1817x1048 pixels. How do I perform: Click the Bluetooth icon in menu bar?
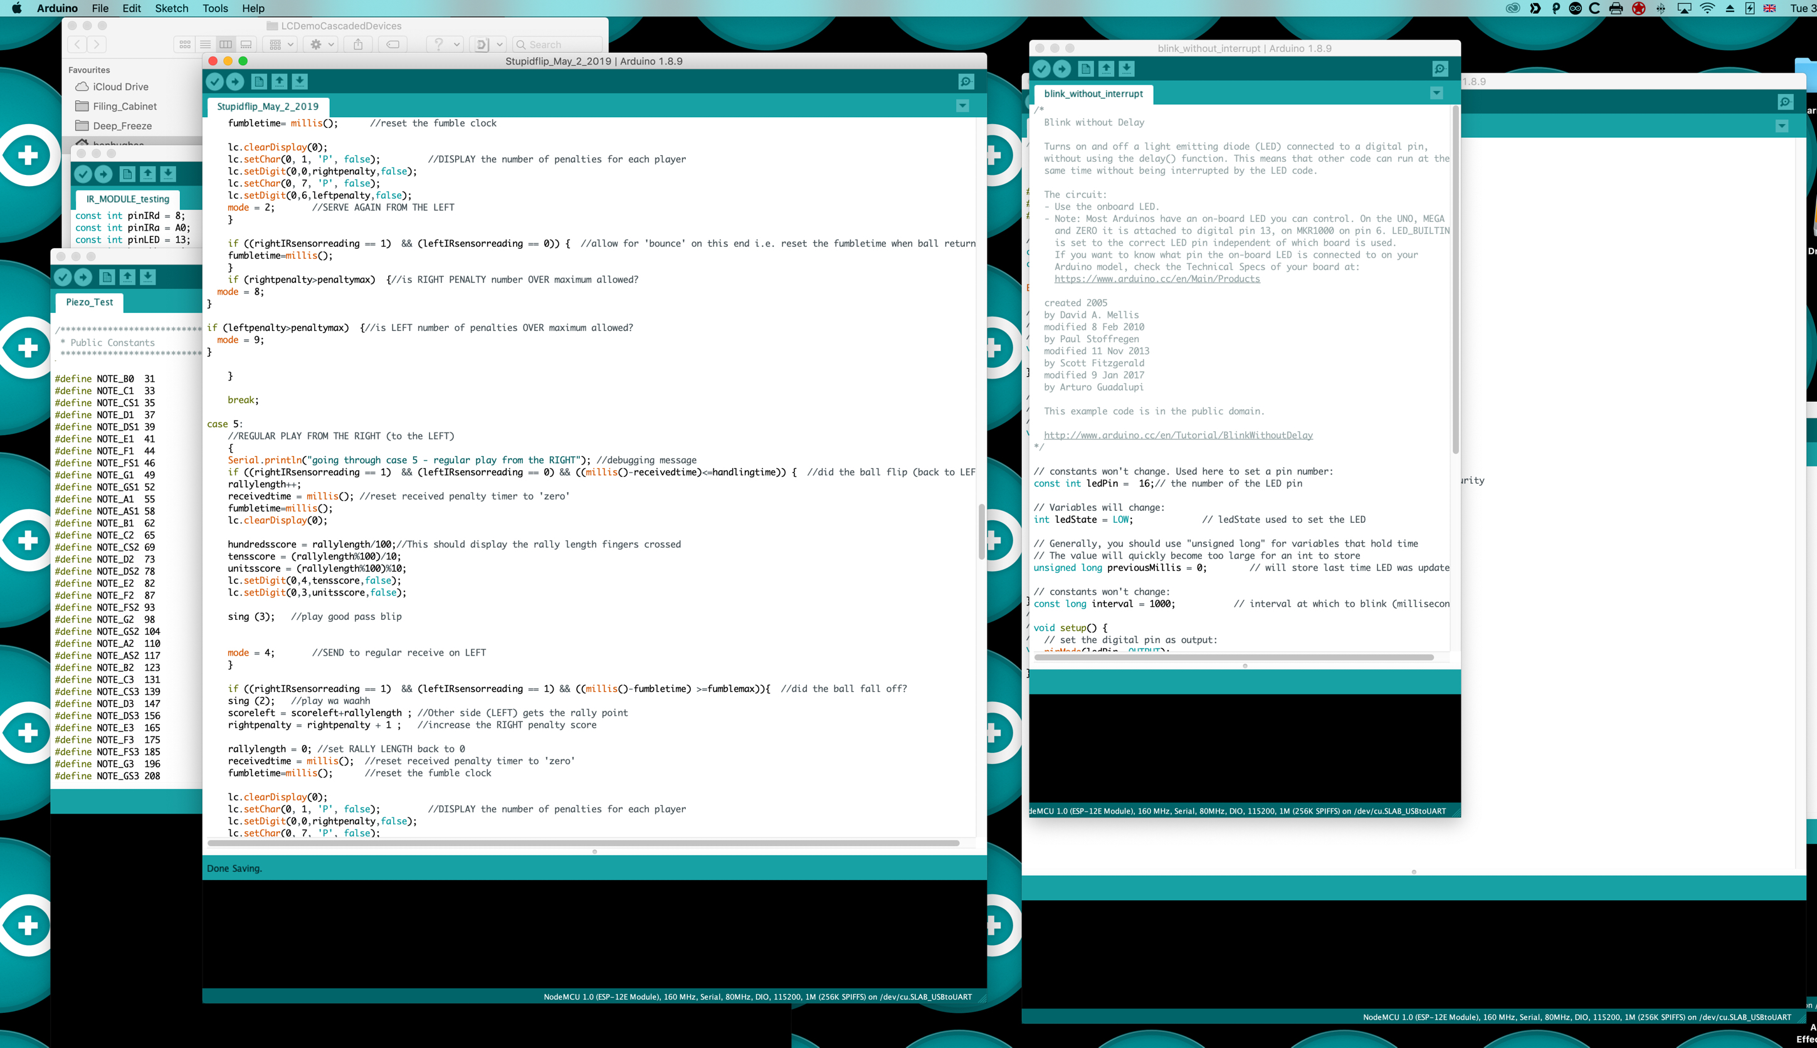coord(1661,8)
